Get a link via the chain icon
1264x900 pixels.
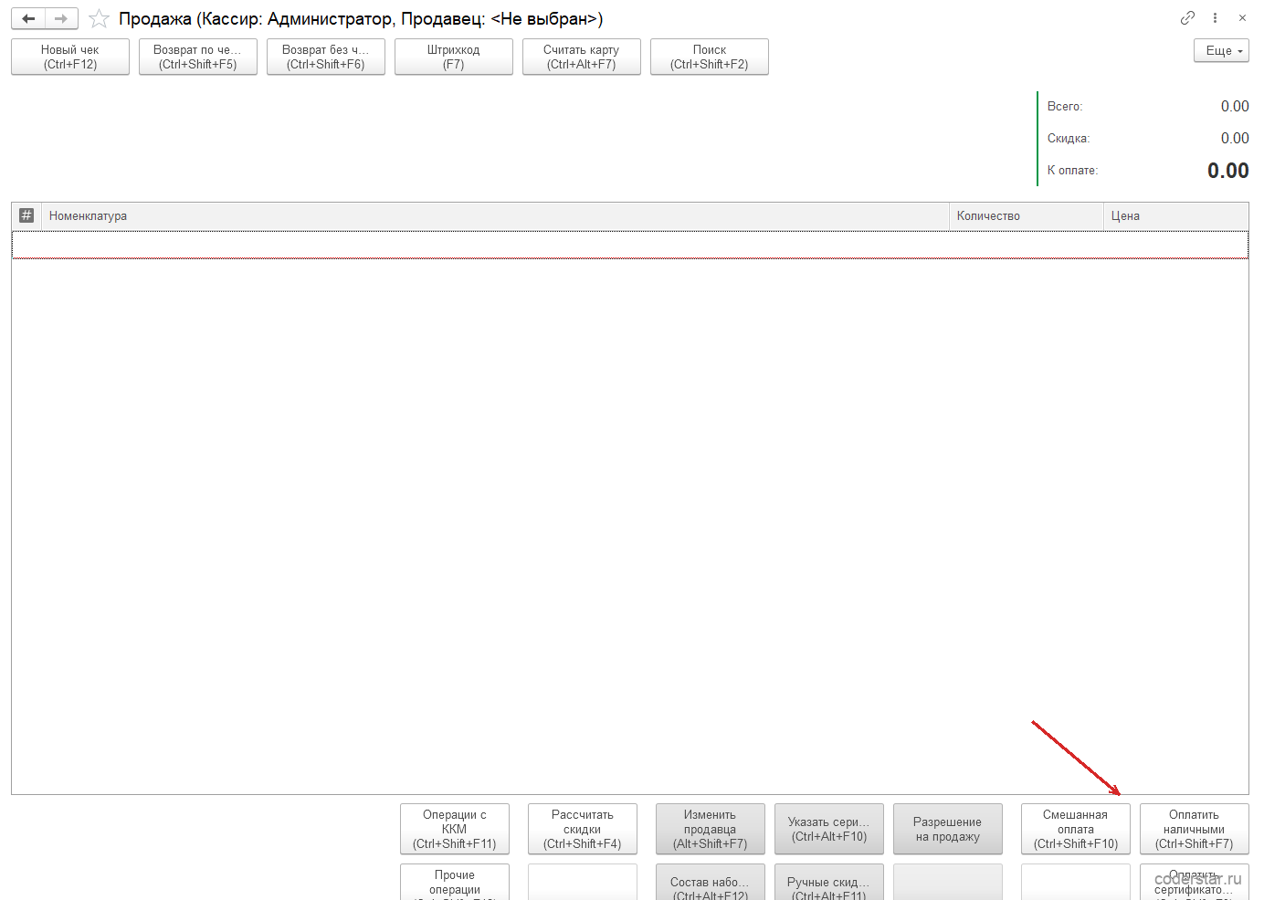pyautogui.click(x=1187, y=17)
